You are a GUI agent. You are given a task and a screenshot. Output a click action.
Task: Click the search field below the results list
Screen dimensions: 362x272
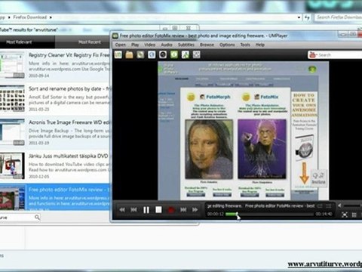pos(17,217)
